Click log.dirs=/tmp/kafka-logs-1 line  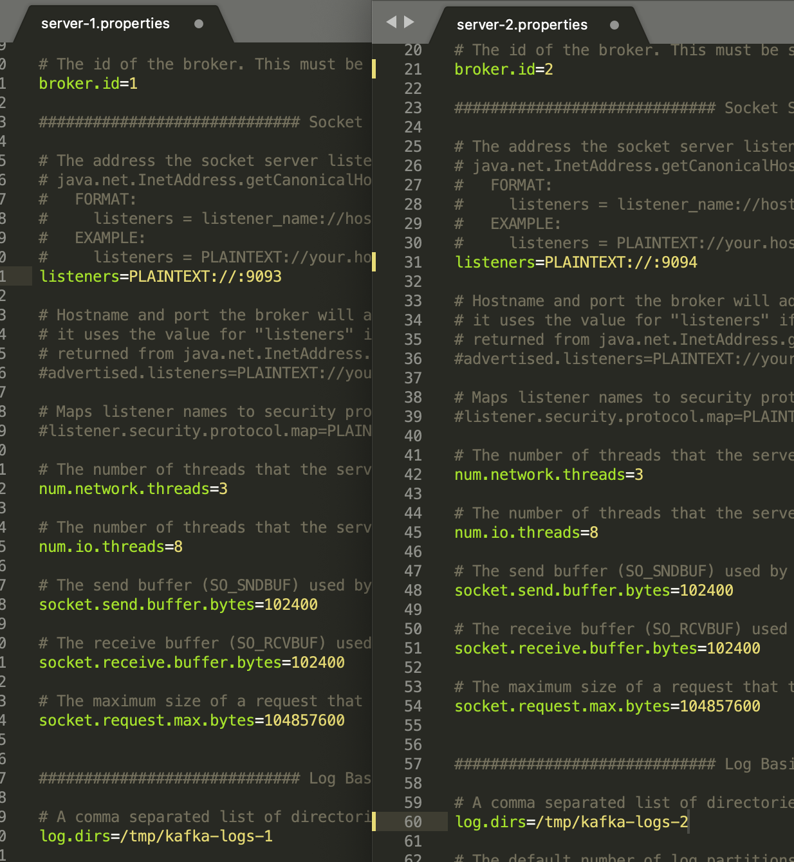tap(156, 836)
